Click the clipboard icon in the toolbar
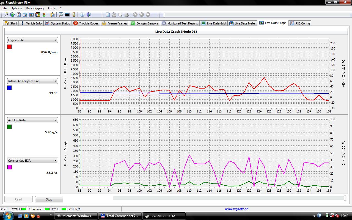352x220 pixels. pos(52,15)
